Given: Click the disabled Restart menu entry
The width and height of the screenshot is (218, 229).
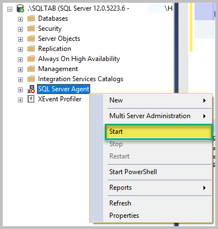Looking at the screenshot, I should pos(157,156).
